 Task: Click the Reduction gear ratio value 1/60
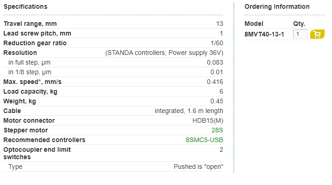point(217,43)
